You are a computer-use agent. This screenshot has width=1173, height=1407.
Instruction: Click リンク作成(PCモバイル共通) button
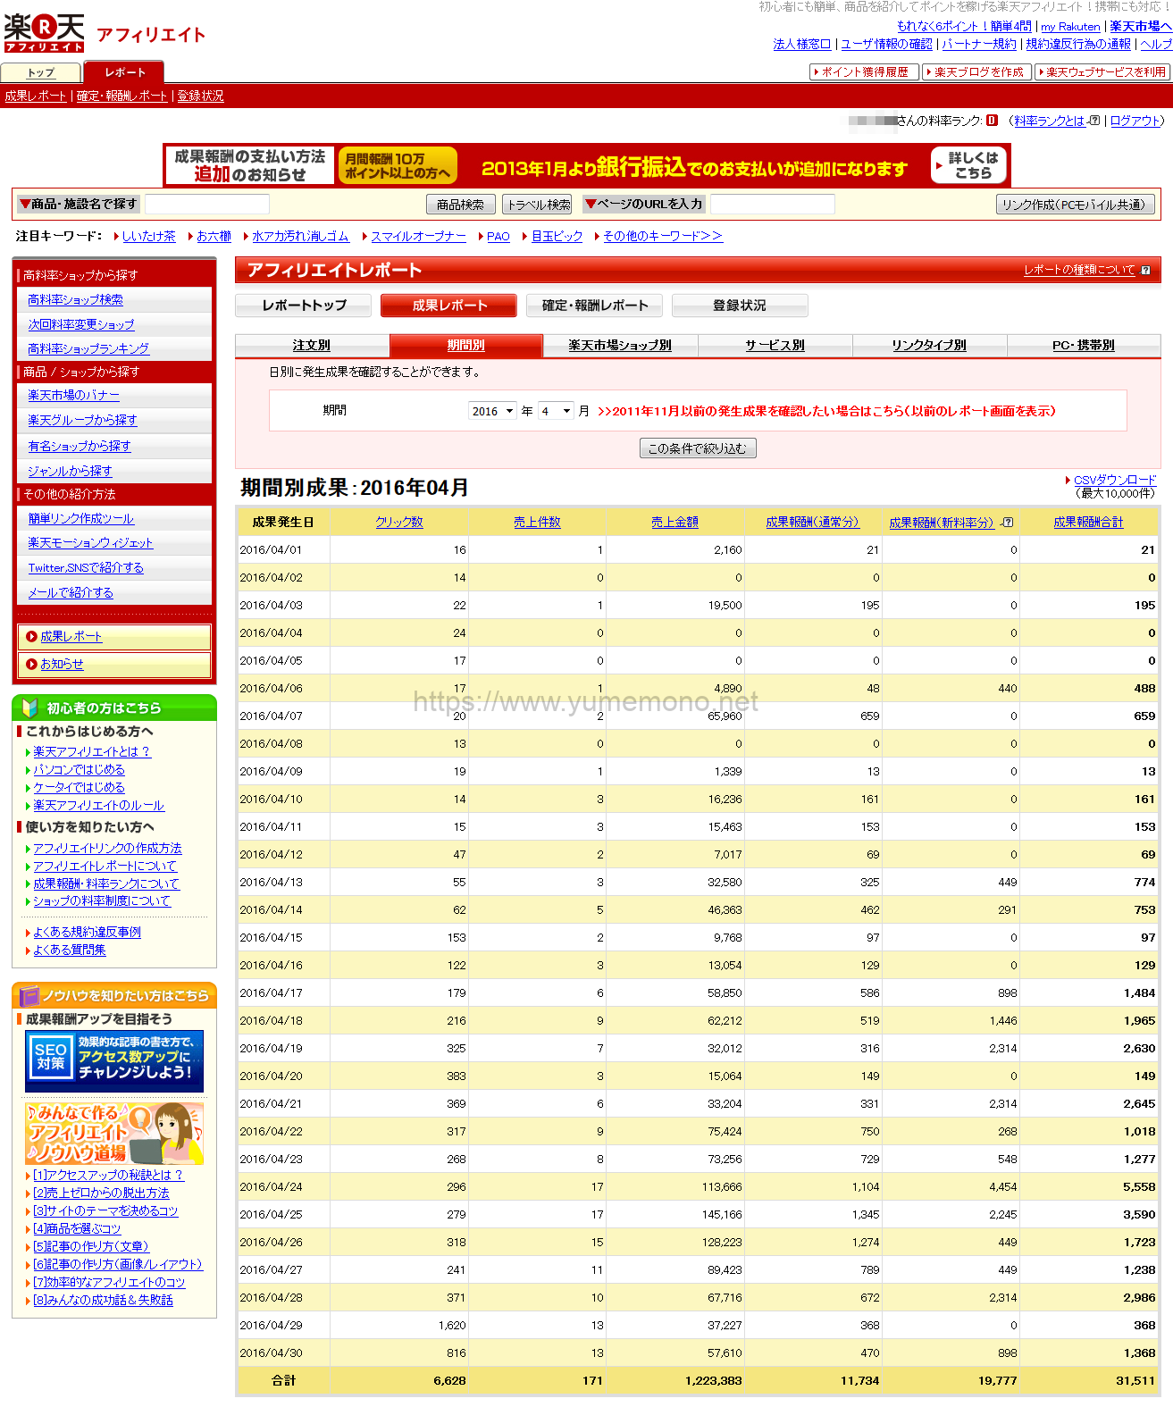tap(1076, 205)
